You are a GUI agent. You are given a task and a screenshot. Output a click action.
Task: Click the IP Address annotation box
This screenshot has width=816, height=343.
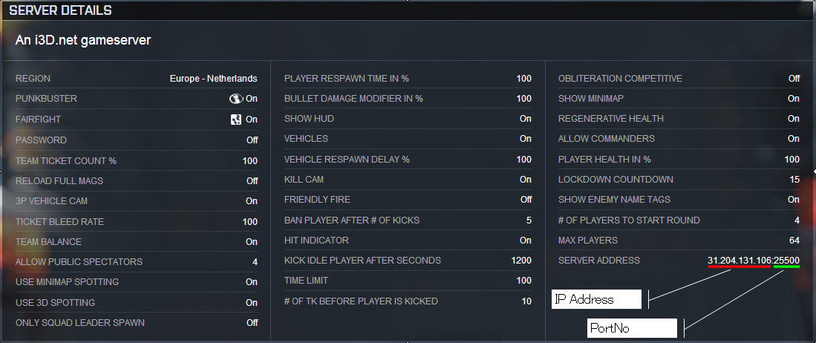596,299
